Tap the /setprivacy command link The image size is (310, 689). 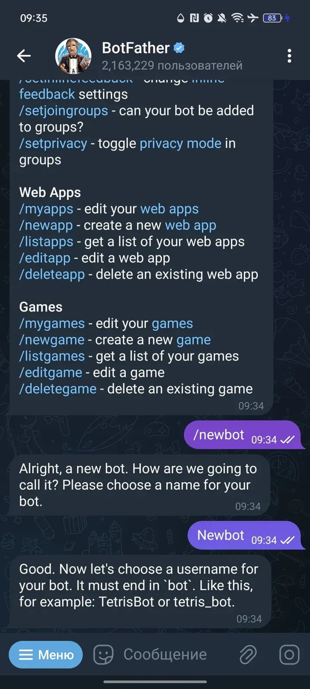coord(53,143)
